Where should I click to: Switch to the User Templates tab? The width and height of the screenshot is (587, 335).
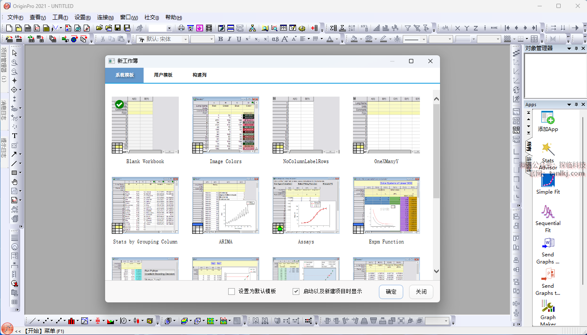[163, 75]
